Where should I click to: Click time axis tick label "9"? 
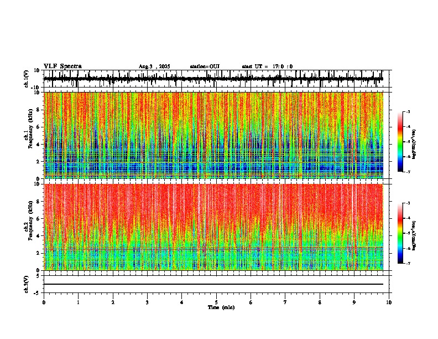coord(354,302)
